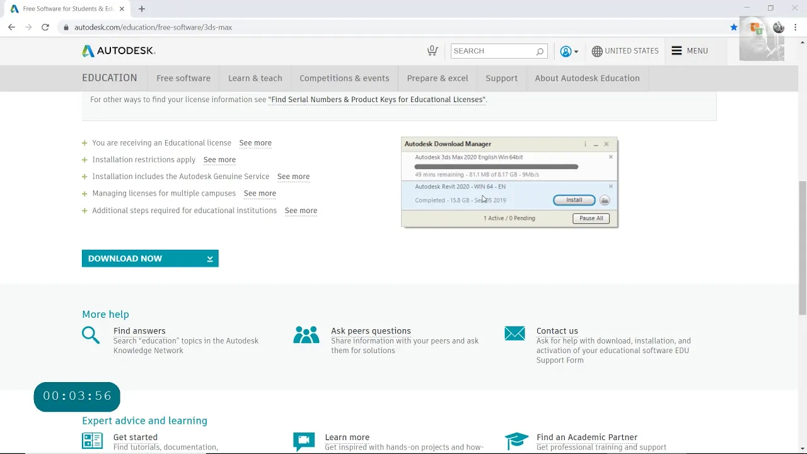Click the '1 Active / 0 Pending' status
Image resolution: width=807 pixels, height=454 pixels.
tap(509, 218)
